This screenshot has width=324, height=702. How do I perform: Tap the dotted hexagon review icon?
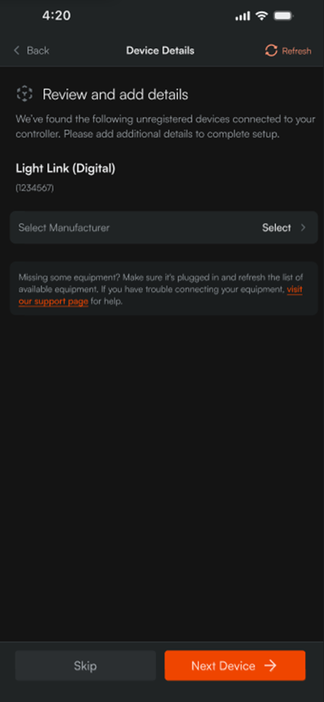[24, 94]
